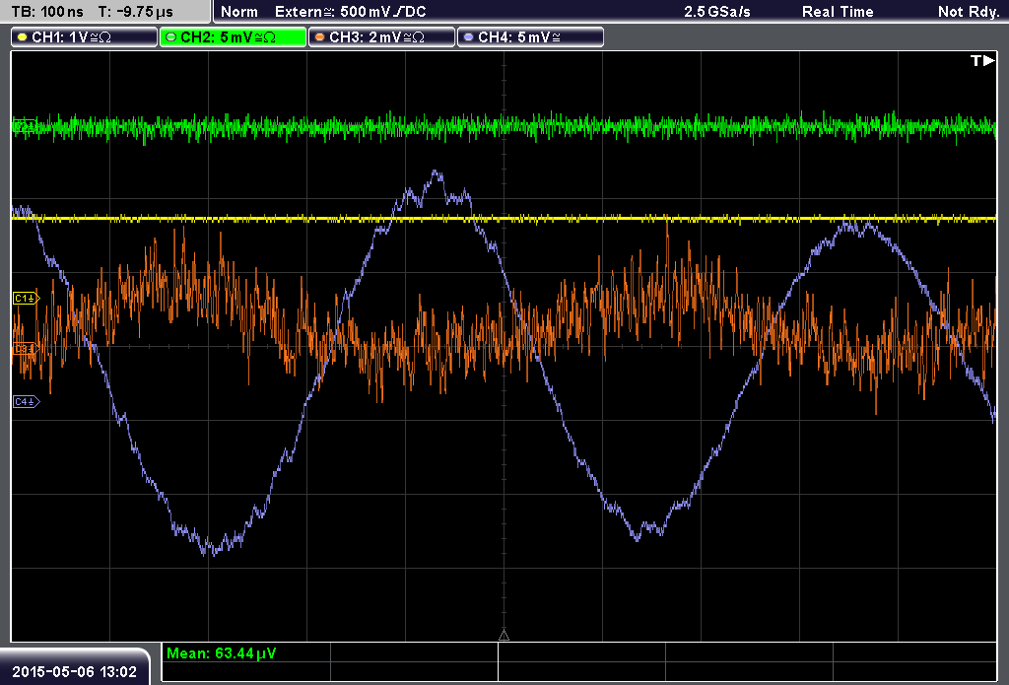Select the CH4: 5mV channel label

click(x=530, y=37)
